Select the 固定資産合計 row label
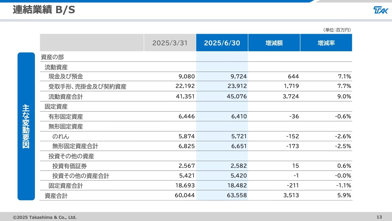 coord(66,186)
